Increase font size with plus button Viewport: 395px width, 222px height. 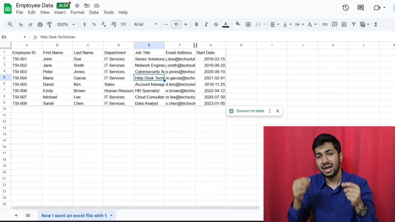click(186, 24)
